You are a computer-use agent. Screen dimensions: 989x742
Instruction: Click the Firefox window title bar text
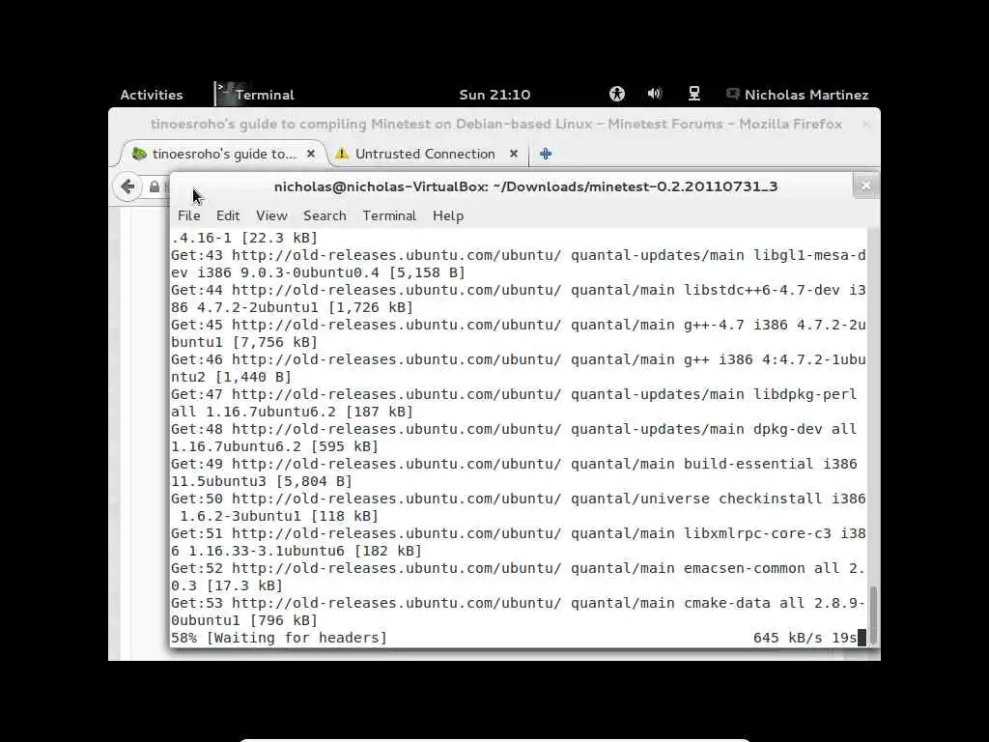tap(495, 124)
